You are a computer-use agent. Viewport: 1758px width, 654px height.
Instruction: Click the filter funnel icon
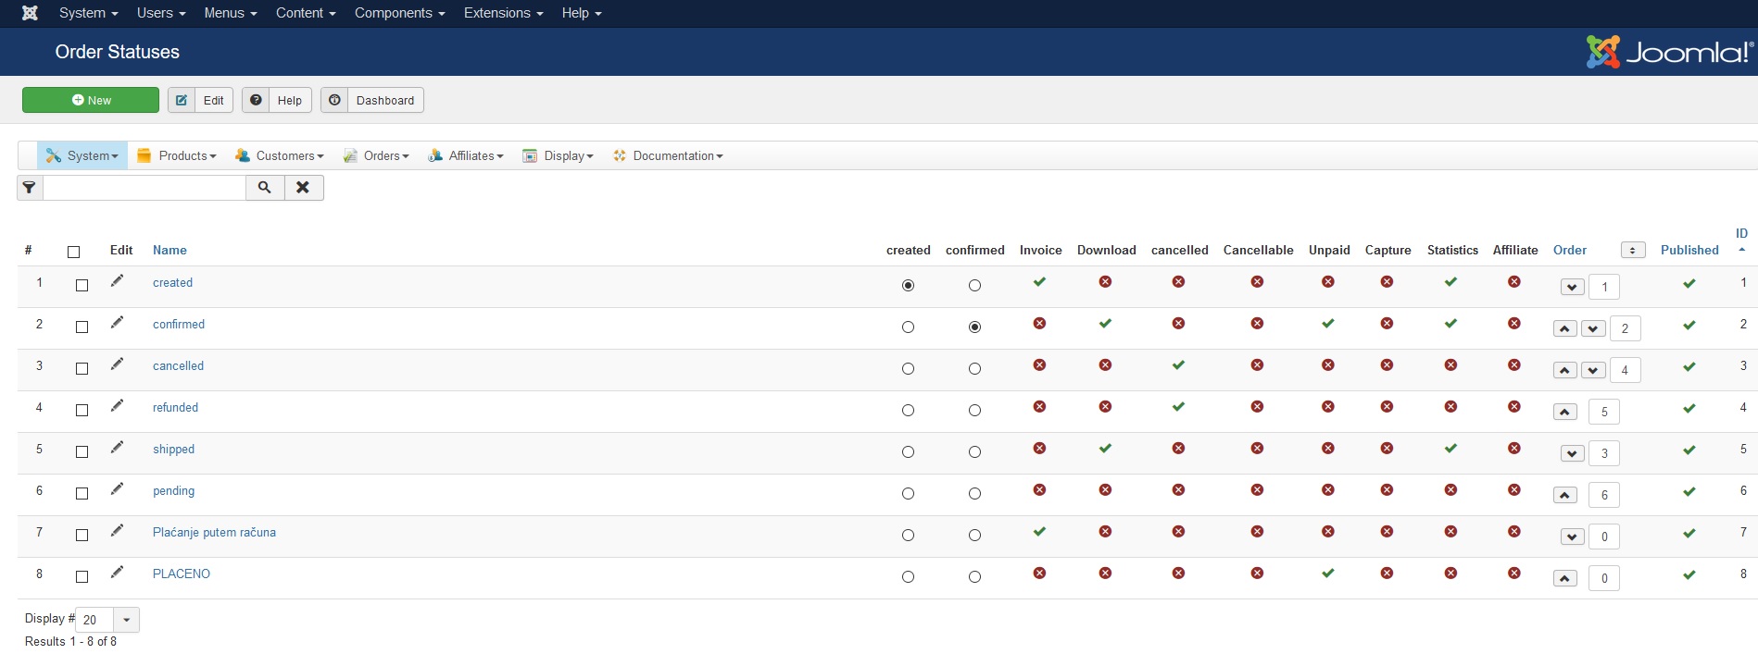pyautogui.click(x=30, y=188)
